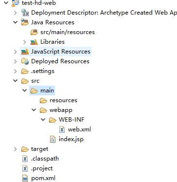The width and height of the screenshot is (177, 182).
Task: Collapse the src folder
Action: pyautogui.click(x=16, y=81)
